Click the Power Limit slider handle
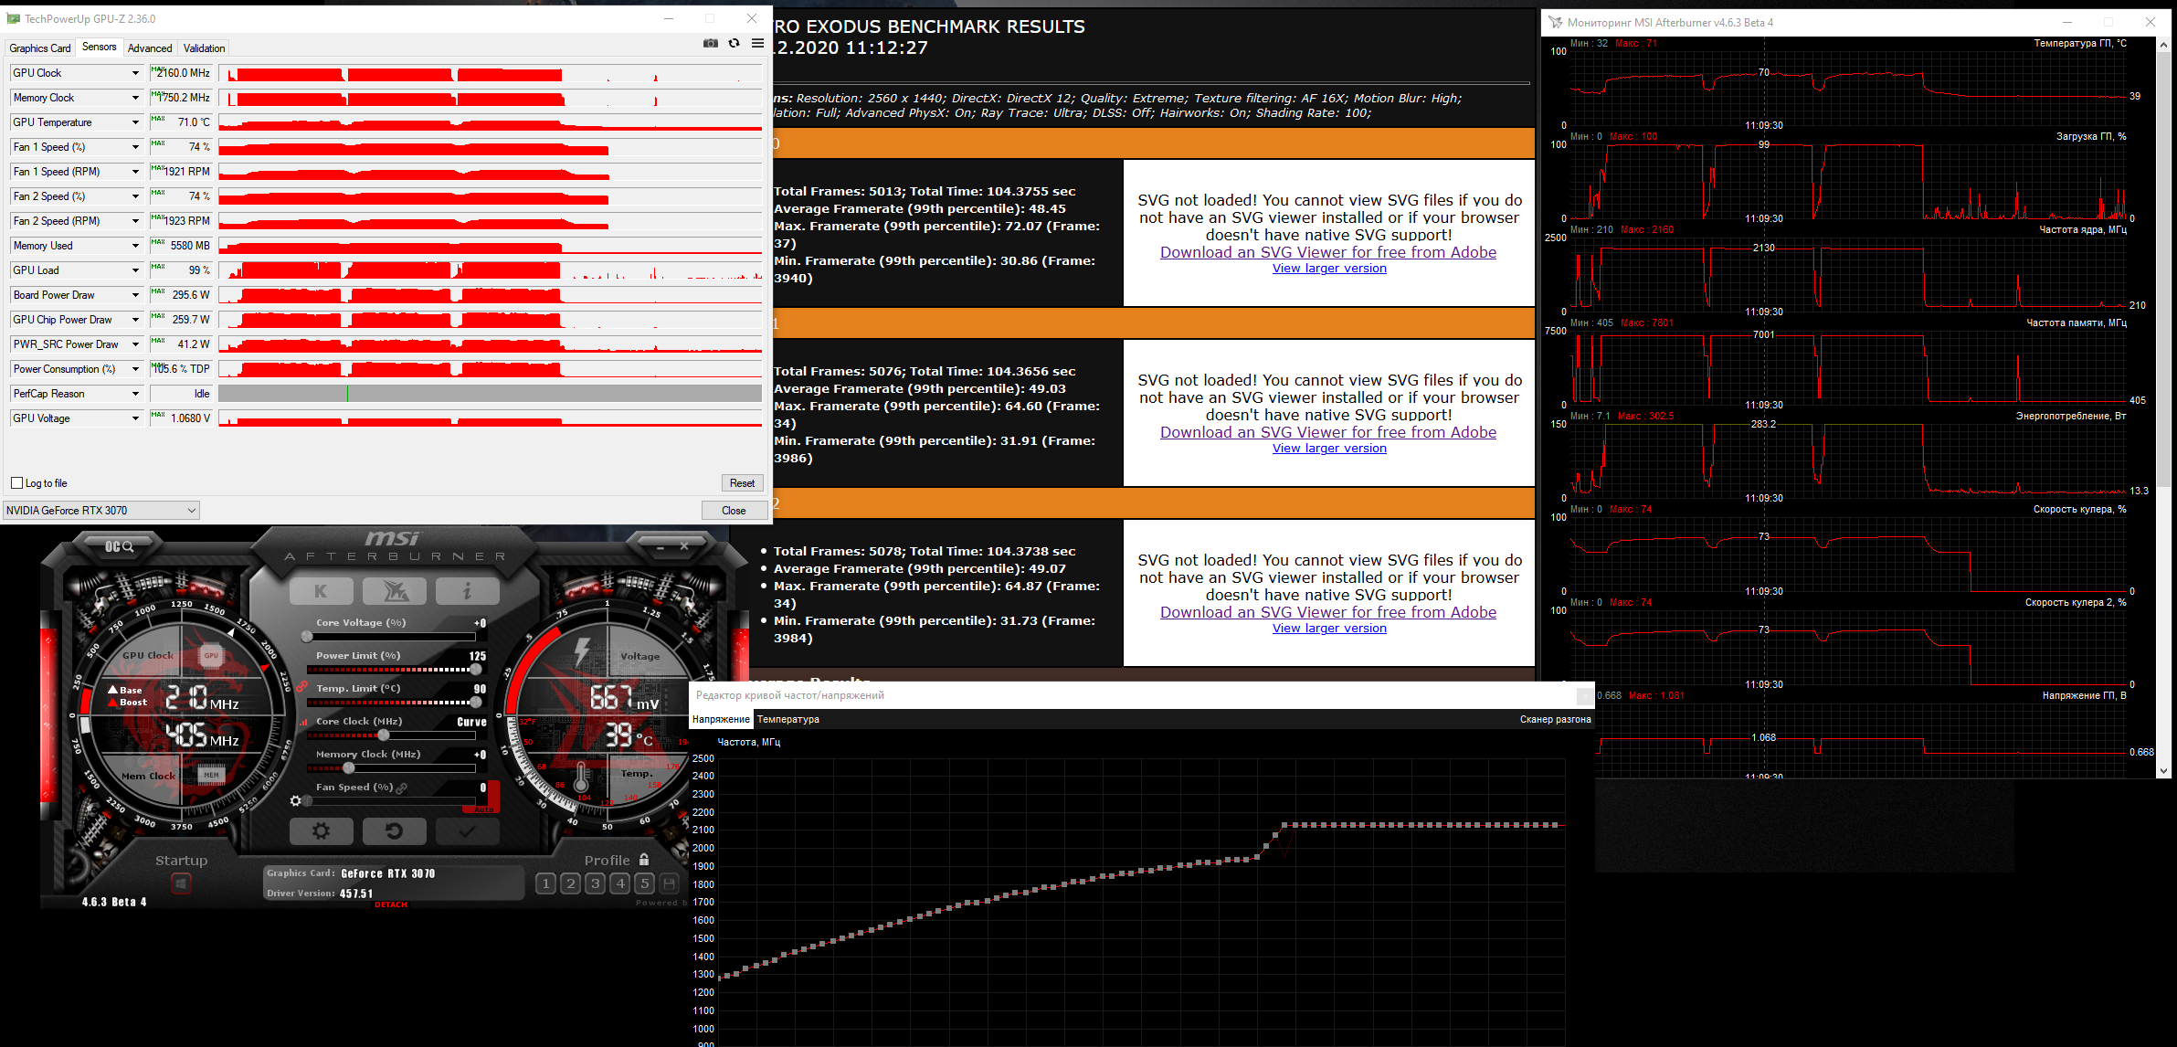This screenshot has height=1047, width=2177. [x=475, y=670]
